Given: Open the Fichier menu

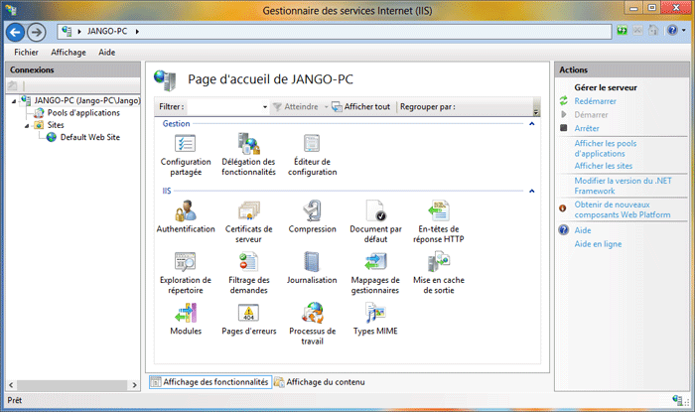Looking at the screenshot, I should (26, 53).
